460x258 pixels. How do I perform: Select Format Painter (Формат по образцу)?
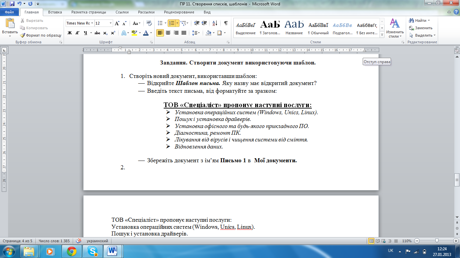41,35
